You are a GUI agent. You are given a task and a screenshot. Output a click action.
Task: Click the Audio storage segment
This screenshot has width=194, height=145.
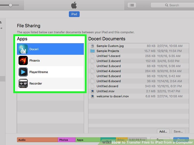tap(37, 140)
